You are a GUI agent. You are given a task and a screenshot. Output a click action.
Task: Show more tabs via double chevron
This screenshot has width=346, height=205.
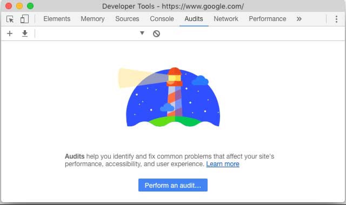point(299,19)
